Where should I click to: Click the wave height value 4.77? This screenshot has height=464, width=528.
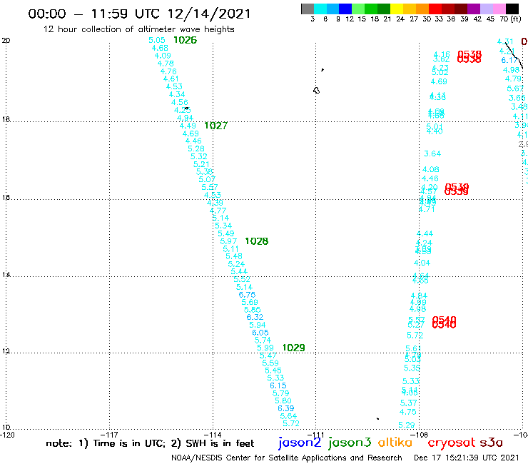(x=218, y=211)
